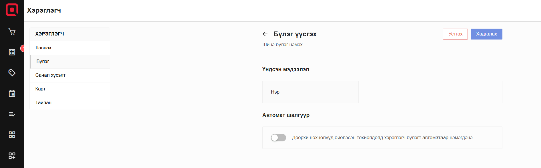Click the Хадгалах button
The image size is (541, 168).
(486, 34)
